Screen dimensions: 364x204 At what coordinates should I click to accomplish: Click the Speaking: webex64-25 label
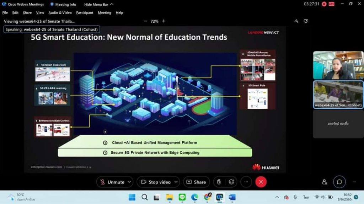coord(52,29)
